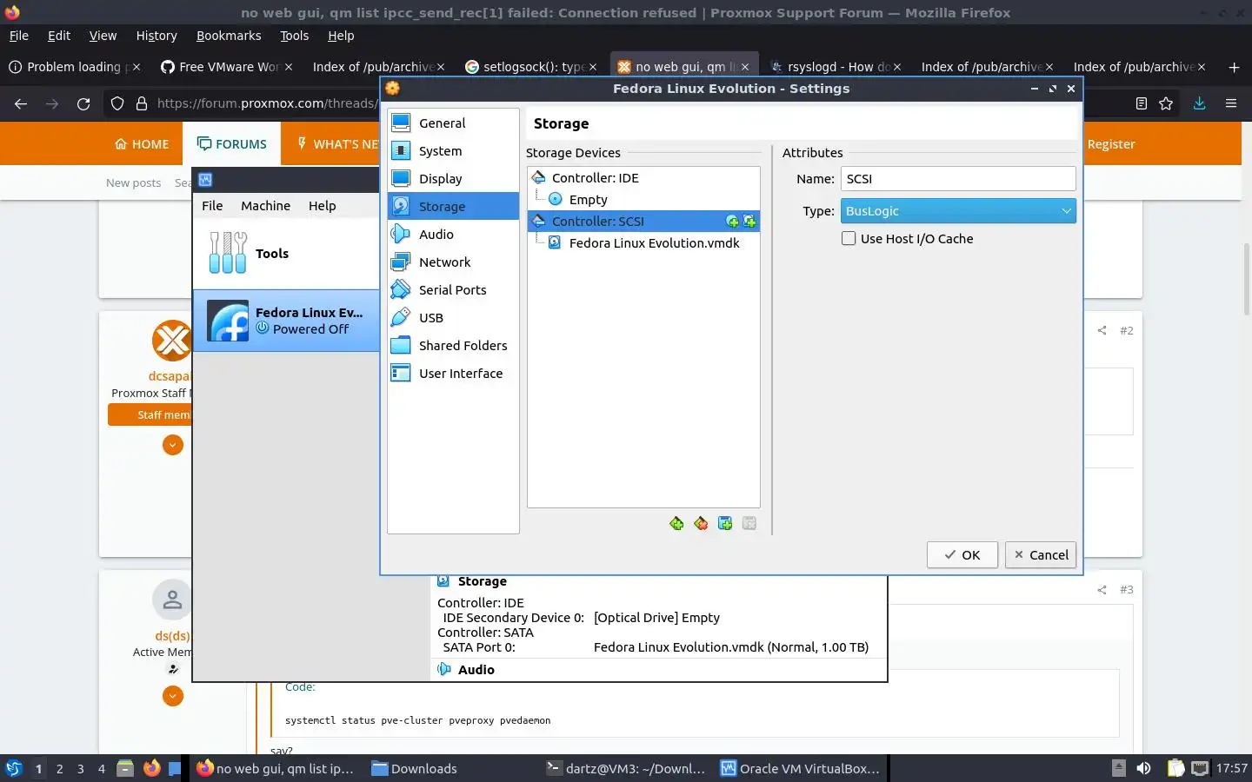Open VirtualBox Manager Help menu
This screenshot has width=1252, height=782.
(x=322, y=206)
